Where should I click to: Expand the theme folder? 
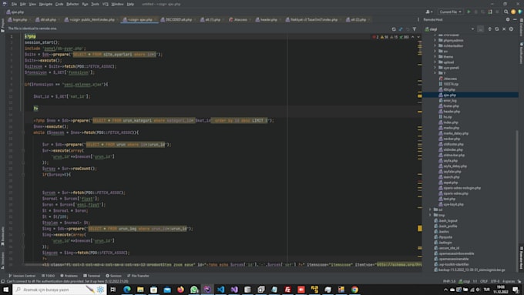435,57
